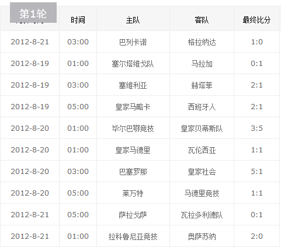
Task: Select 拉科鲁尼亚竞技 home team
Action: pos(133,236)
